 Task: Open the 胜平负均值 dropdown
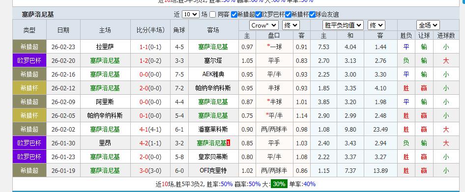click(x=343, y=25)
